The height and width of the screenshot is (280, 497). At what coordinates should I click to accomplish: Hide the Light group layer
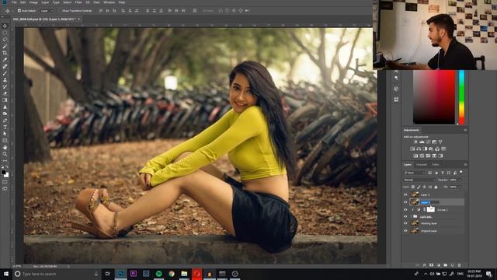[x=405, y=216]
